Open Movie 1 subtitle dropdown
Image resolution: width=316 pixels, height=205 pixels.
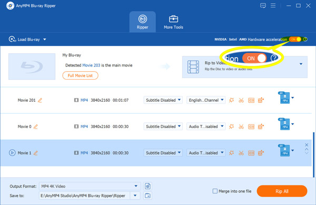163,153
